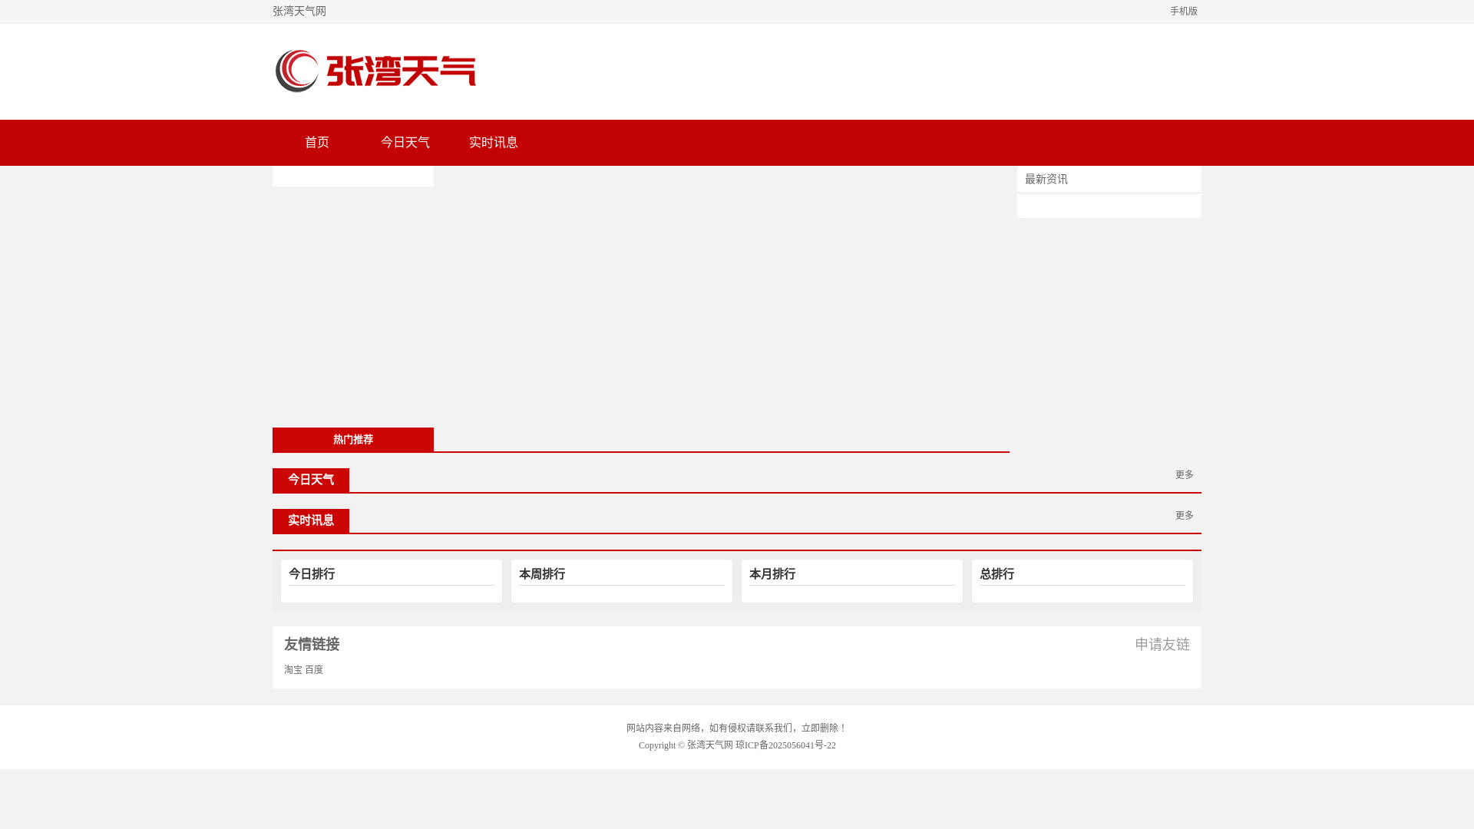
Task: Click the 友情链接 heading
Action: (312, 645)
